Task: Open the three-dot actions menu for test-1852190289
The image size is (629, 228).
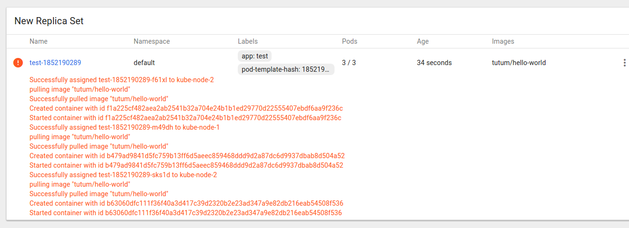Action: (x=624, y=63)
